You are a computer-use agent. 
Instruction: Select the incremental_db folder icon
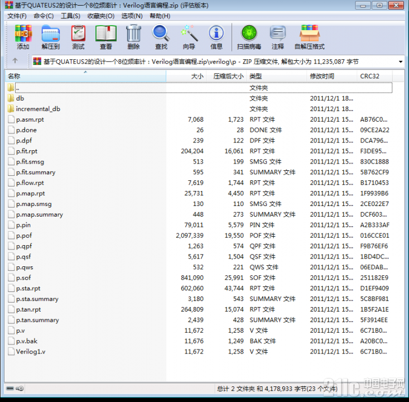point(11,108)
